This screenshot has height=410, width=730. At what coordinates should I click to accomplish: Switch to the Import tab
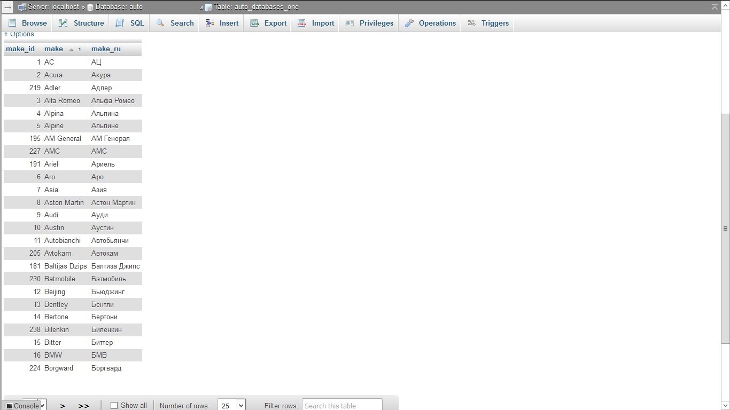(x=316, y=23)
